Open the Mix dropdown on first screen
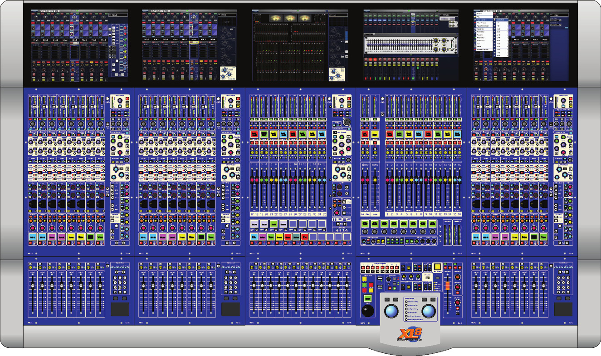This screenshot has height=356, width=601. [x=118, y=15]
